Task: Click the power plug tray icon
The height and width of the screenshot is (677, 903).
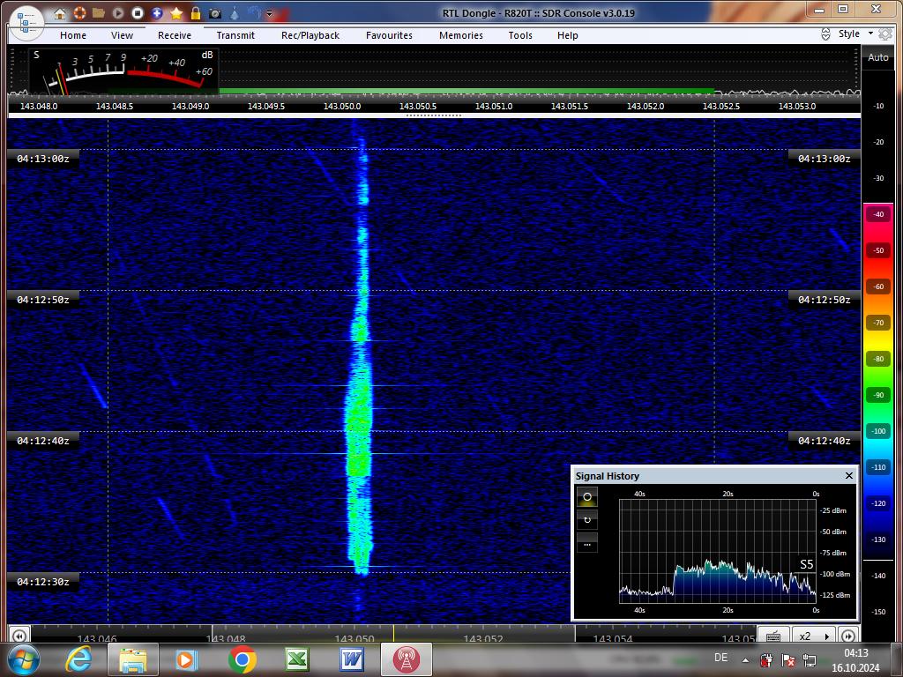Action: (766, 659)
